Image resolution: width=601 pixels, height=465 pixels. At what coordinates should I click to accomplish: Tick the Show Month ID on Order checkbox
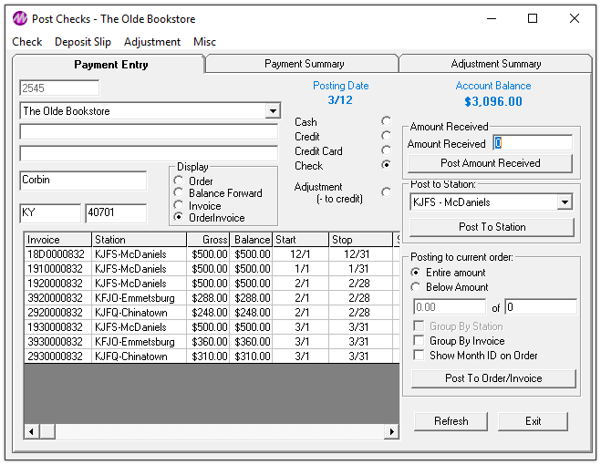click(419, 356)
